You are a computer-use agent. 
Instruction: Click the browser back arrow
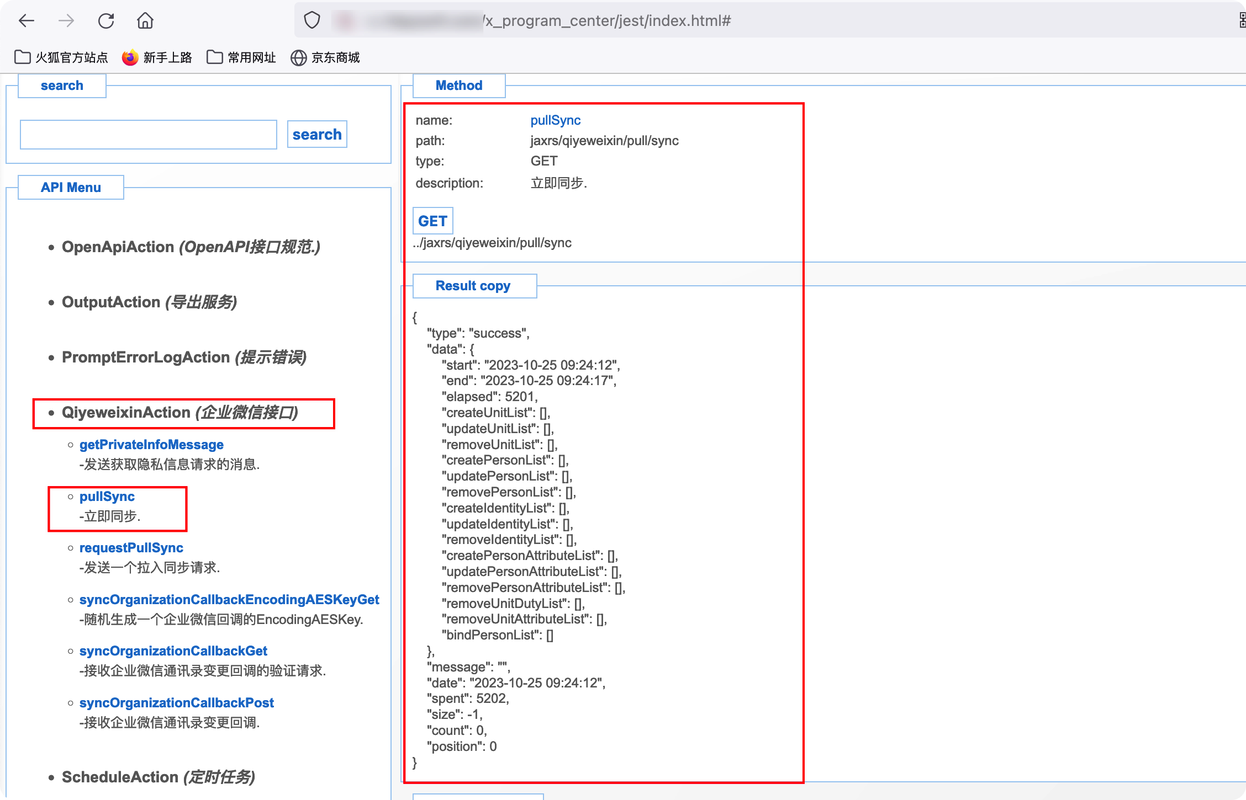click(26, 21)
